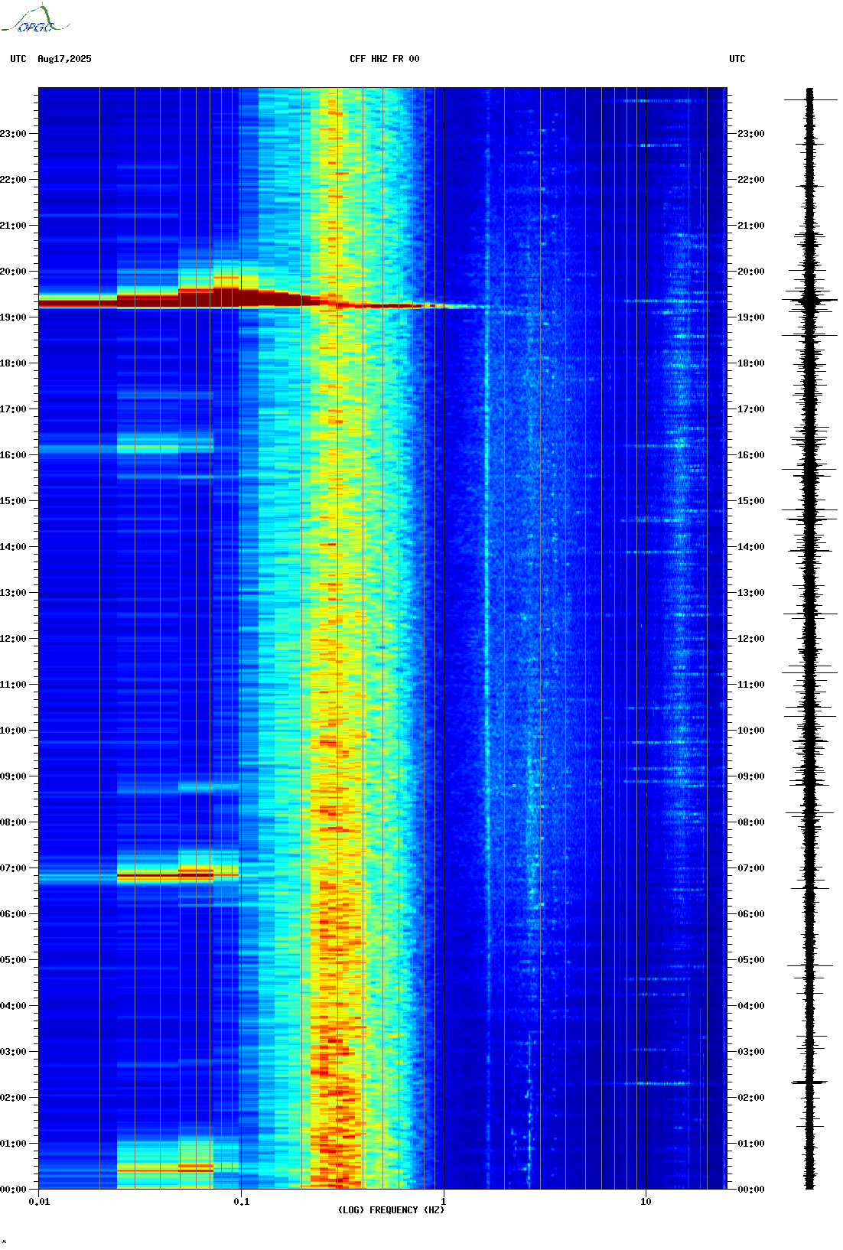Click the '(LOG) FREQUENCY (HZ)' axis title

[x=391, y=1210]
